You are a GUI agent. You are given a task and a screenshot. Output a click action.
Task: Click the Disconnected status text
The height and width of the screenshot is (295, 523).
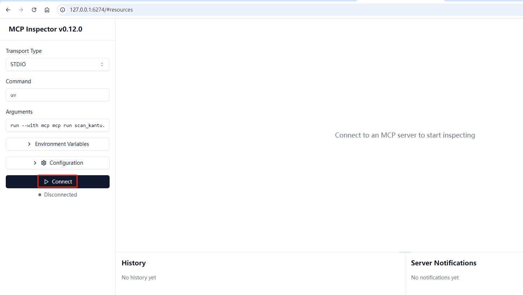point(60,195)
